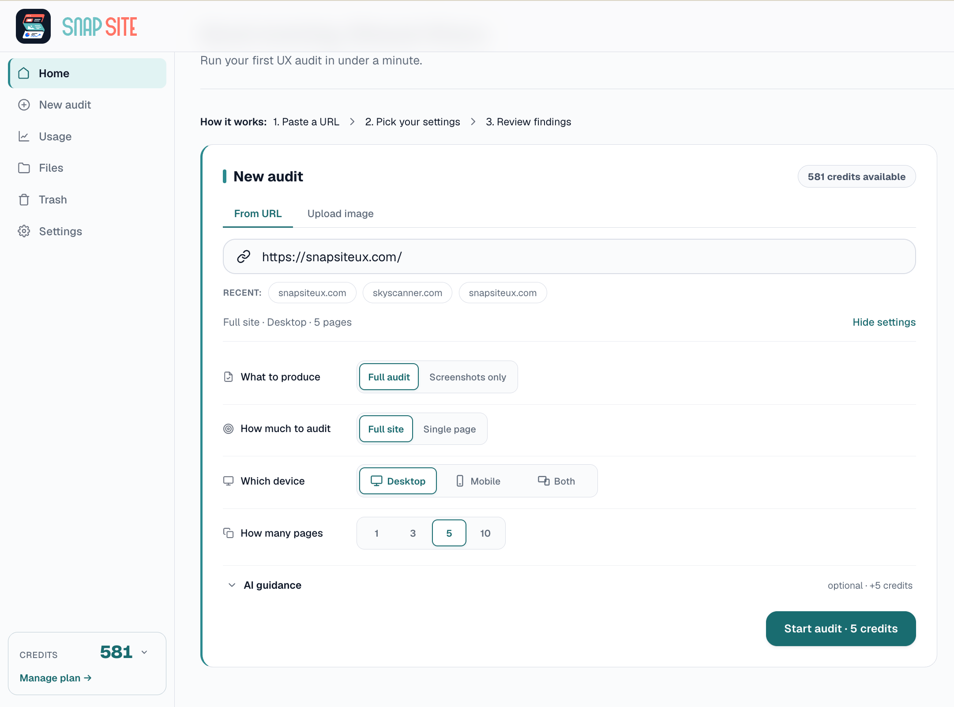
Task: Pick first recent chip snapsiteux.com
Action: (x=312, y=293)
